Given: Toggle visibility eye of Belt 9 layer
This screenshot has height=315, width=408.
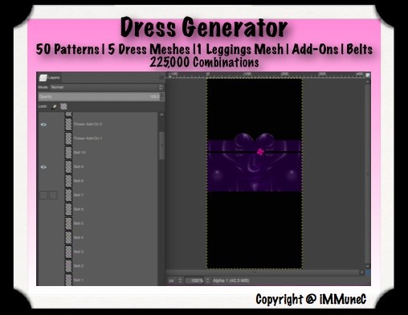Looking at the screenshot, I should [43, 167].
